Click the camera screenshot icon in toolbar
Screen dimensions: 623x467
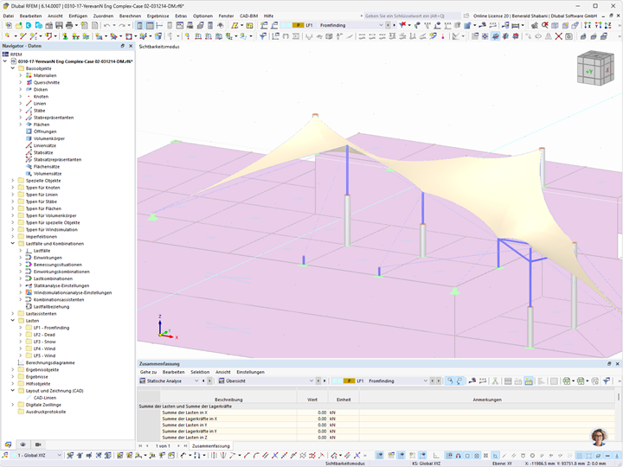pyautogui.click(x=568, y=36)
